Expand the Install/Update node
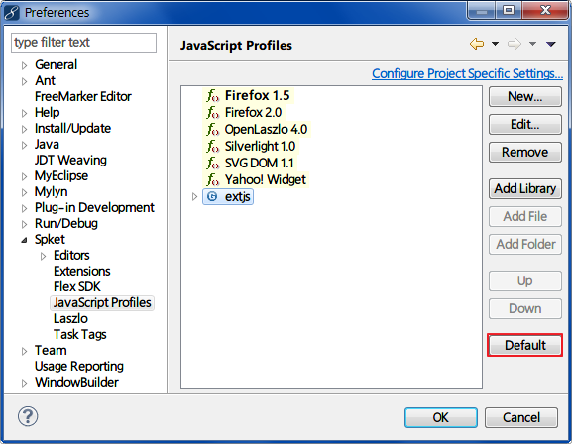The image size is (572, 444). click(24, 129)
